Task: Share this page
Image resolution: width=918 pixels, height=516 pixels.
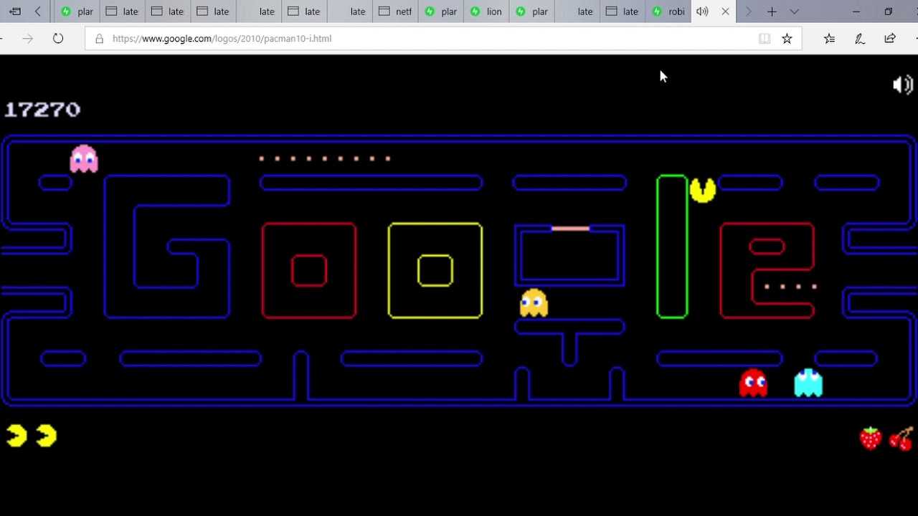Action: (x=890, y=39)
